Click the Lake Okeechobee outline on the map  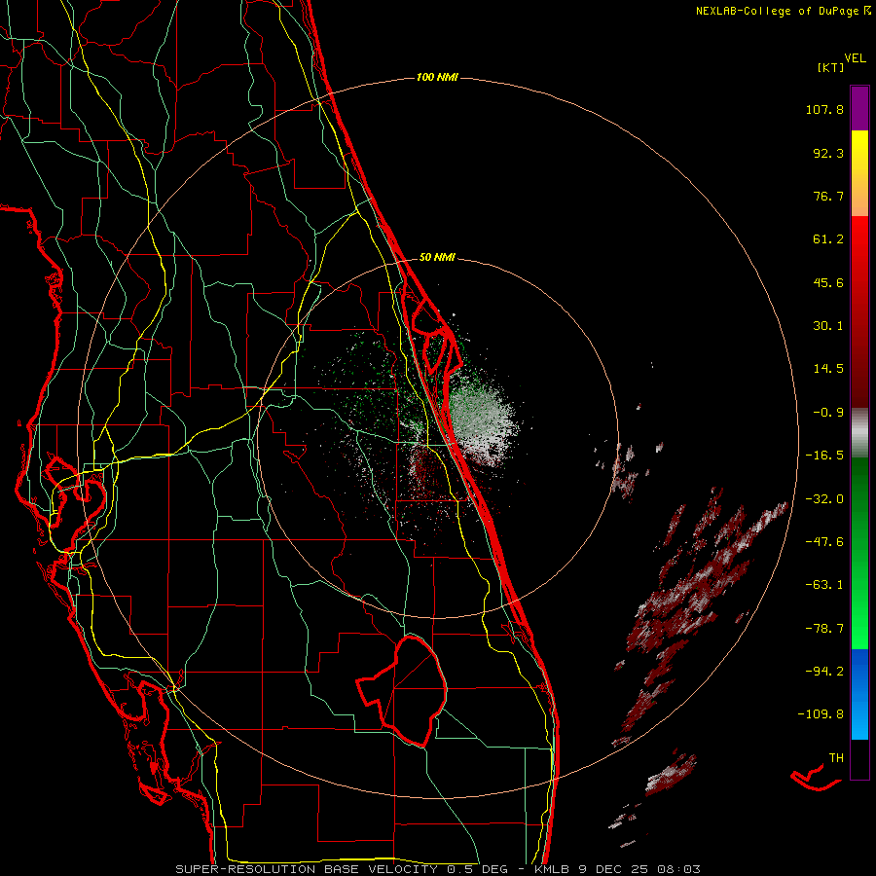[402, 690]
